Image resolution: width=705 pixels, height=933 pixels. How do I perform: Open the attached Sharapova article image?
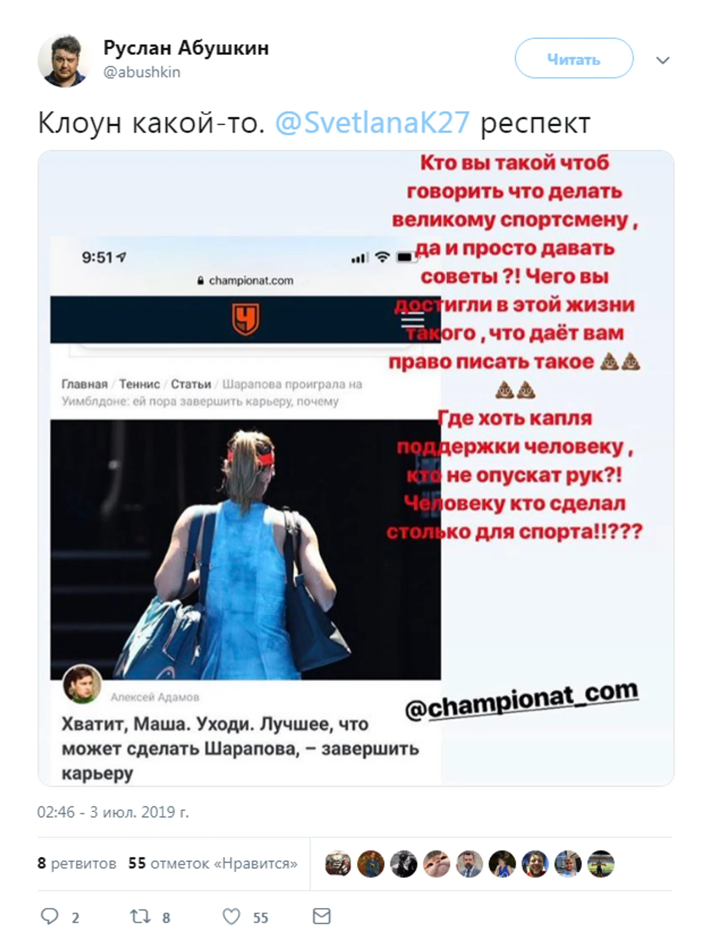coord(356,468)
